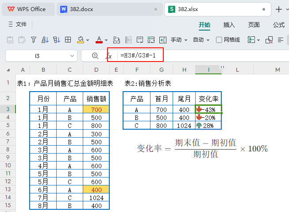Add a new tab with plus button
The width and height of the screenshot is (289, 212).
[279, 9]
